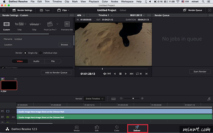Click the Start Render button
Screen dimensions: 213x133
pos(200,72)
